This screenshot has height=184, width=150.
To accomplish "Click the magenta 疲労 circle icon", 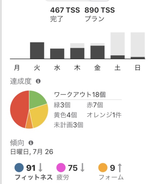I will click(61, 167).
